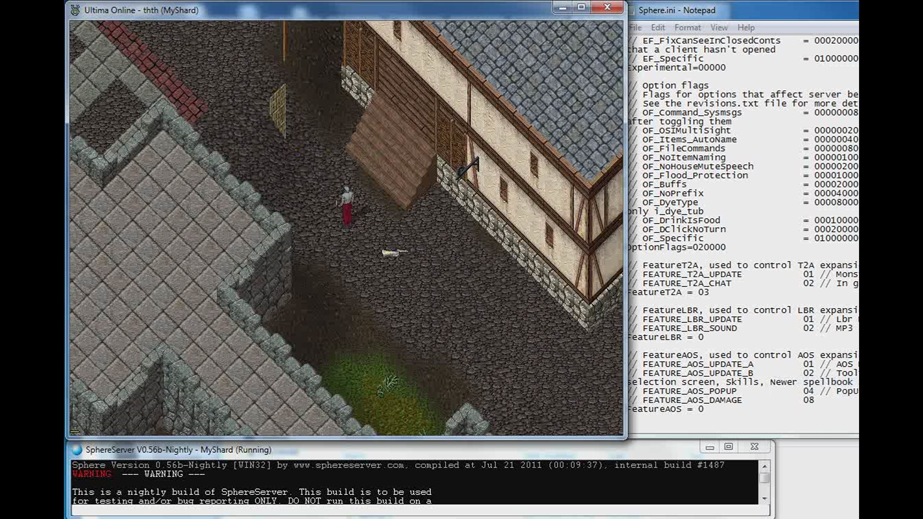
Task: Minimize the Ultima Online game window
Action: [562, 7]
